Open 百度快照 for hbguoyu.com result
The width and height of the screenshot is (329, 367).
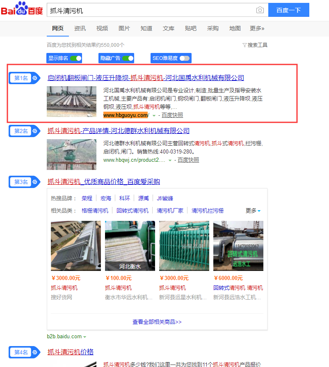tap(172, 115)
